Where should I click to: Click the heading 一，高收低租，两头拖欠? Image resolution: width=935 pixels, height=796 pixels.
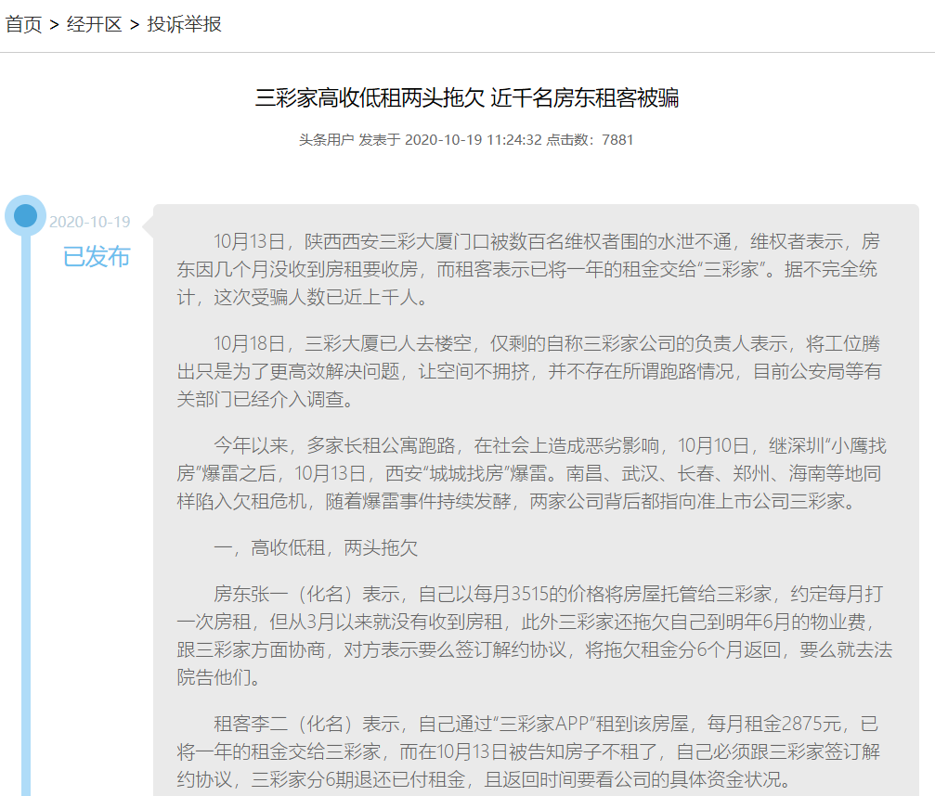click(316, 547)
